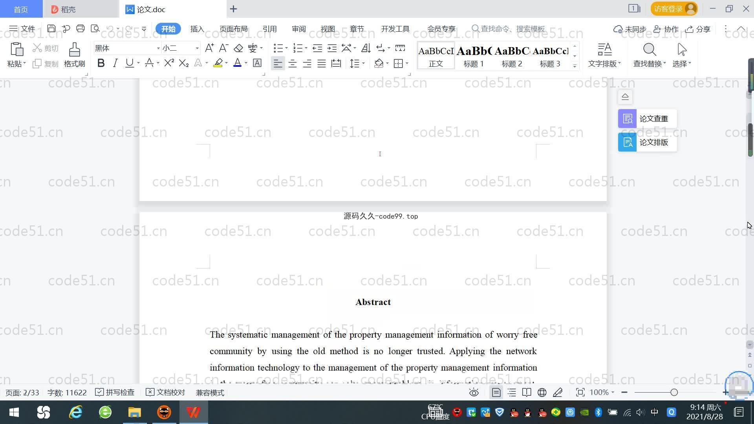Click the 访客登录 guest login button
Screen dimensions: 754x424
pos(674,9)
